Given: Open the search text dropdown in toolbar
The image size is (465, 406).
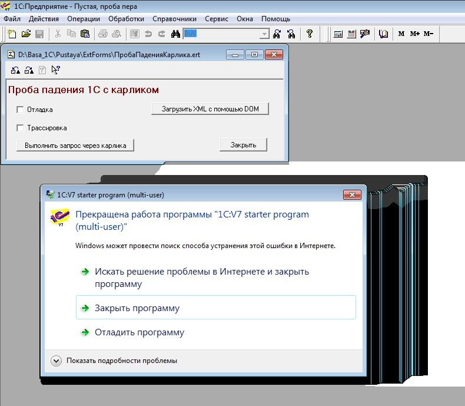Looking at the screenshot, I should [264, 34].
